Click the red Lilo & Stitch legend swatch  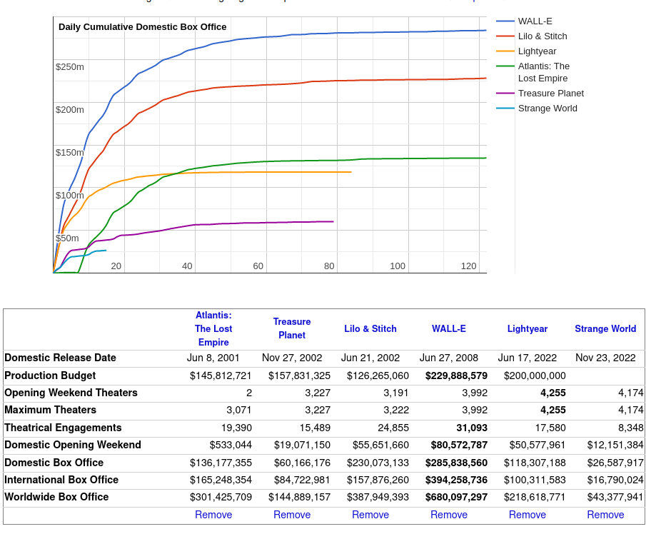(x=505, y=36)
